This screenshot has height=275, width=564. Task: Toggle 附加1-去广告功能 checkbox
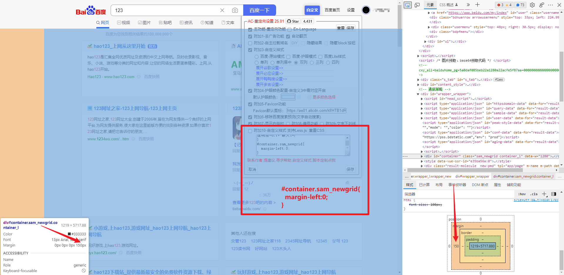250,37
